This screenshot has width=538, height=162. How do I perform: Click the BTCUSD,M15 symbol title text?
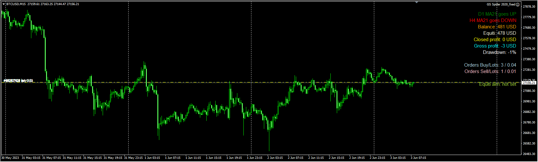pos(16,4)
